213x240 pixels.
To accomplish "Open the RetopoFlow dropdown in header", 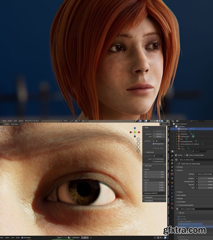I will pos(33,121).
